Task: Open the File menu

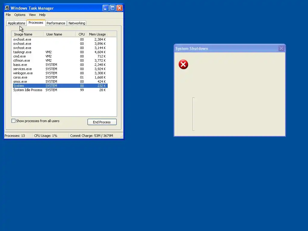Action: pyautogui.click(x=8, y=15)
